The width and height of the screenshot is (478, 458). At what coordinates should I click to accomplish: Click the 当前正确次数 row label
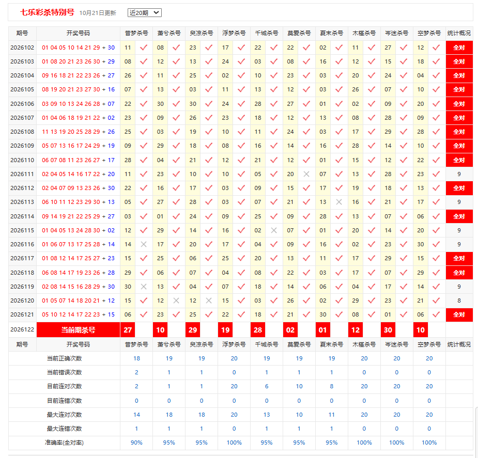(64, 358)
